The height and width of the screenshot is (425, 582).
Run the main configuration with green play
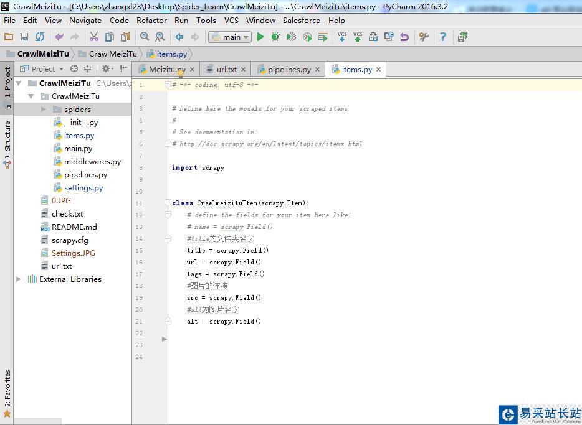(260, 37)
